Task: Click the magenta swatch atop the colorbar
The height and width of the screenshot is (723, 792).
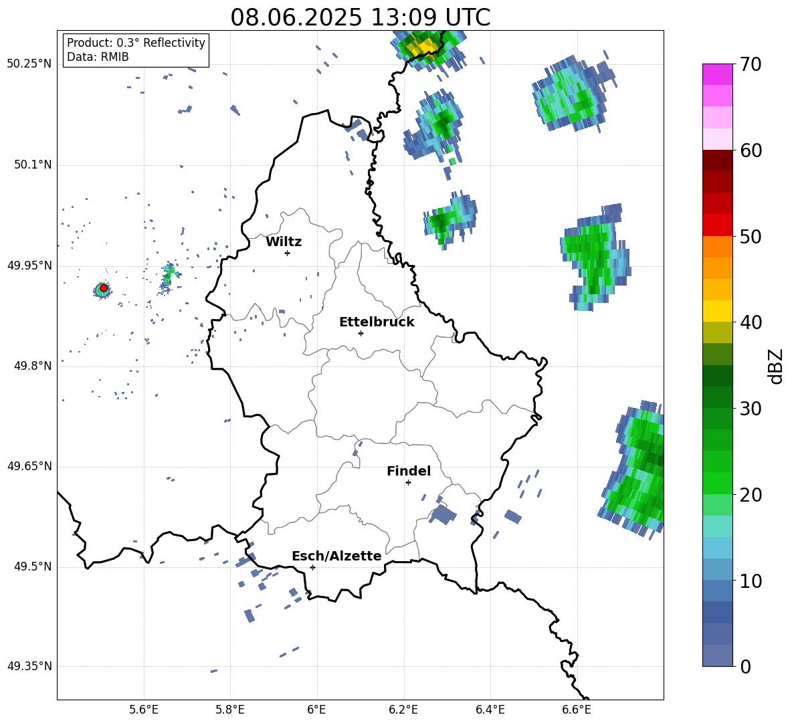Action: pos(717,74)
